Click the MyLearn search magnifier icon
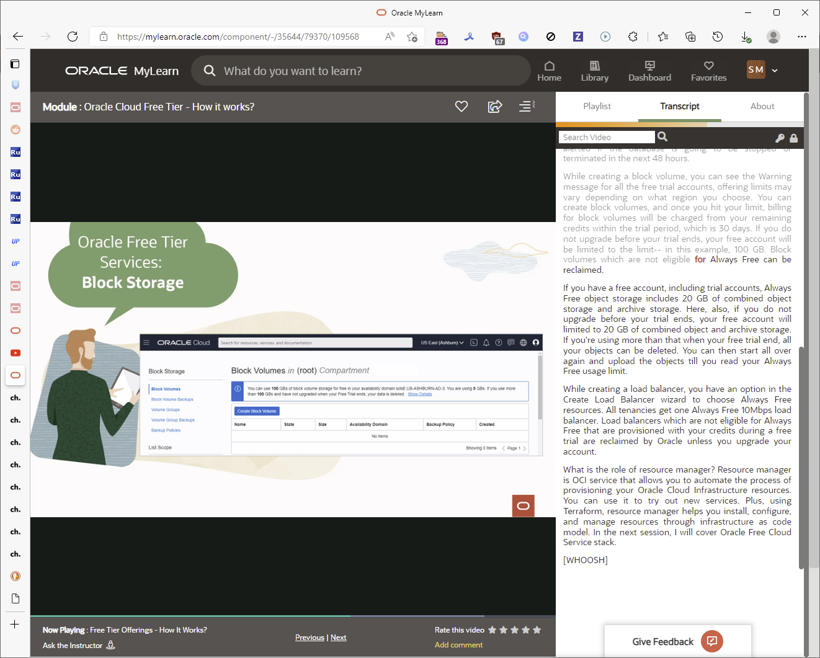The image size is (820, 658). point(210,71)
